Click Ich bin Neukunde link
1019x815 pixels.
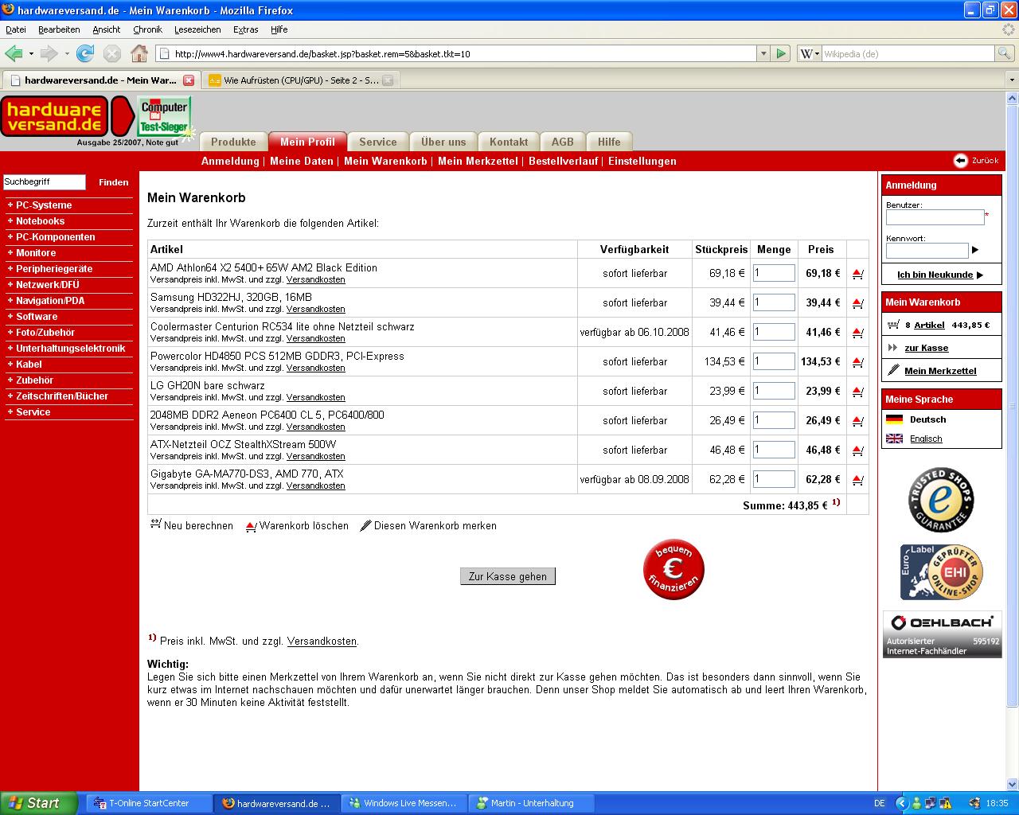tap(939, 275)
